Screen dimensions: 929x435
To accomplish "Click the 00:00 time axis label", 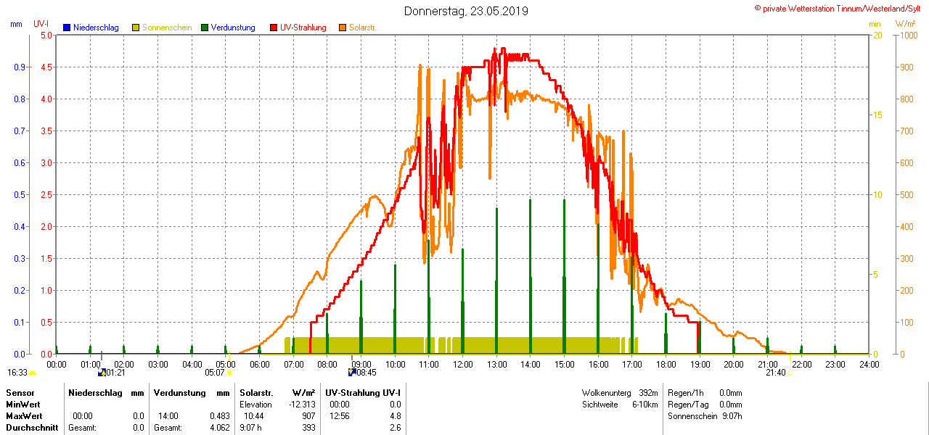I will click(x=57, y=364).
